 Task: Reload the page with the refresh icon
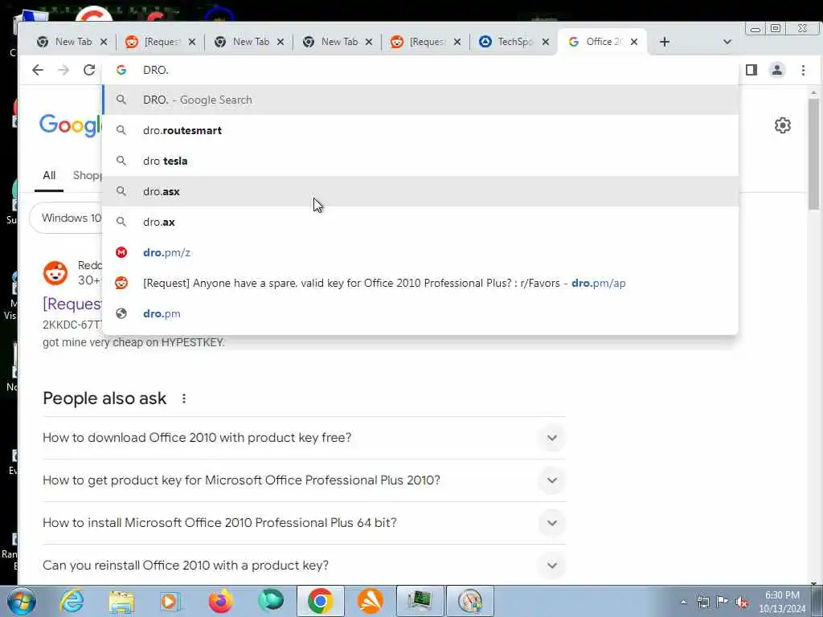pos(89,70)
